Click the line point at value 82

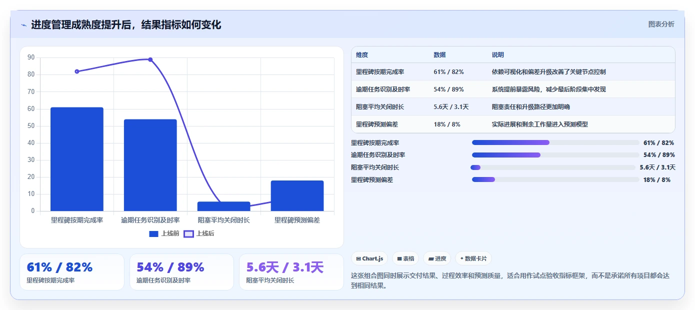tap(77, 71)
